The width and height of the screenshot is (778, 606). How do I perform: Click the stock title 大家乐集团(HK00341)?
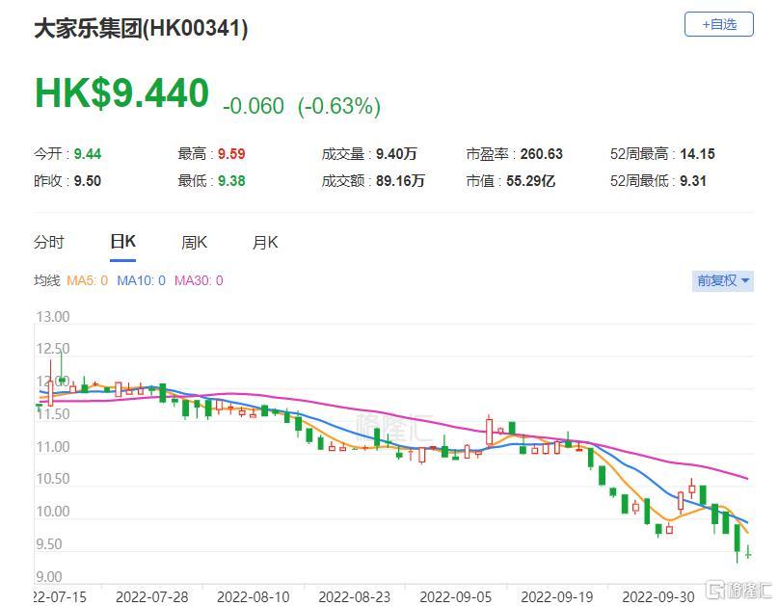click(x=141, y=28)
